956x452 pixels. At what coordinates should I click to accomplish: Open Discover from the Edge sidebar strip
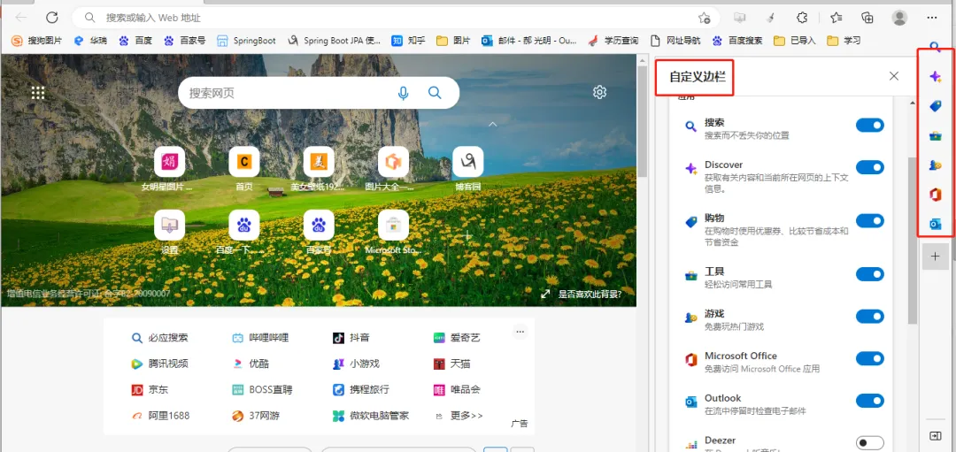pyautogui.click(x=936, y=76)
